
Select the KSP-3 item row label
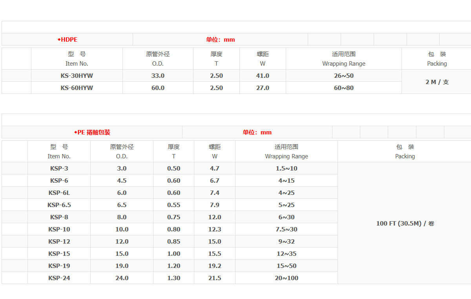pyautogui.click(x=59, y=169)
